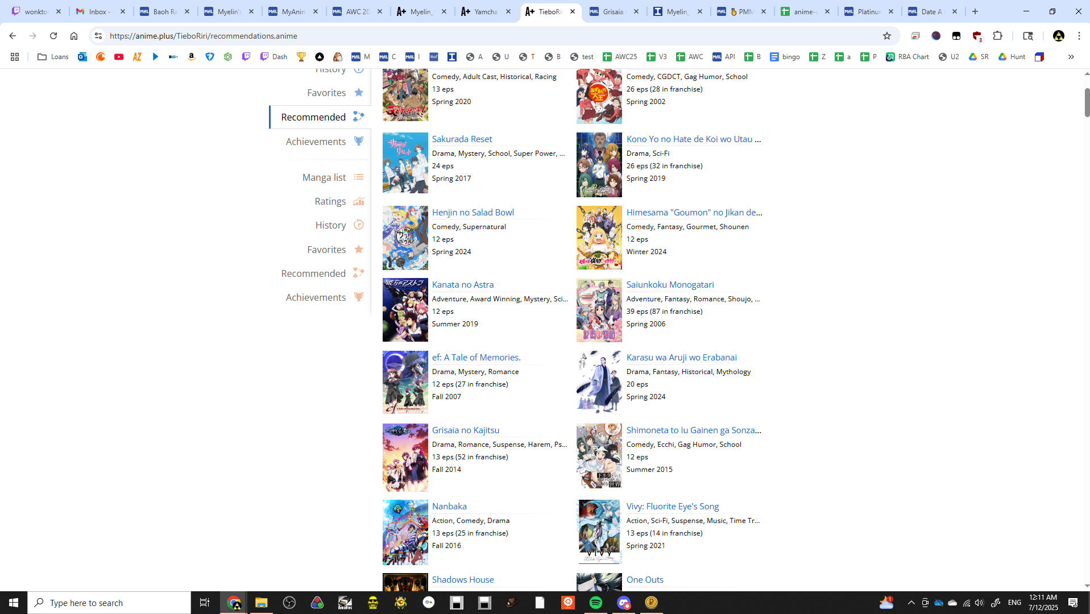Click the taskbar search box

[x=109, y=603]
